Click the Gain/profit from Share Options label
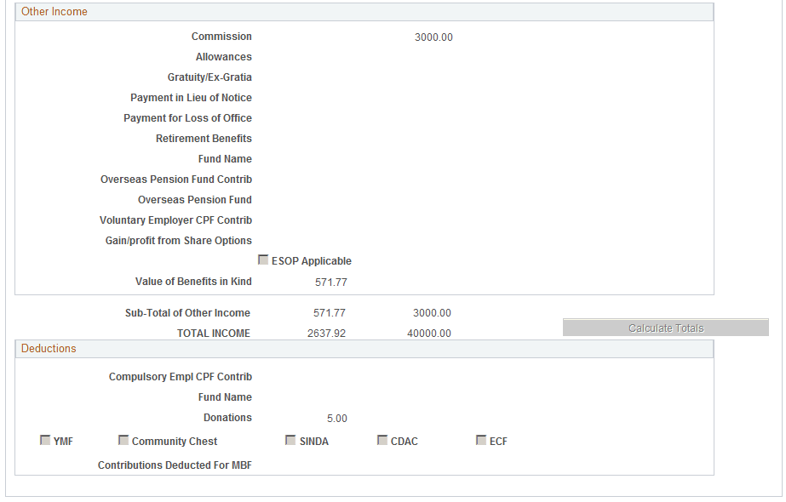 [x=179, y=241]
